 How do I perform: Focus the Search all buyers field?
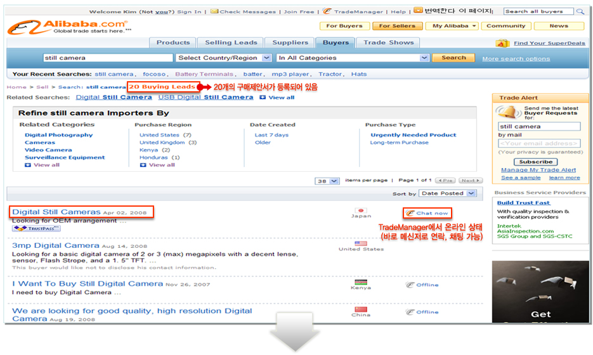538,11
